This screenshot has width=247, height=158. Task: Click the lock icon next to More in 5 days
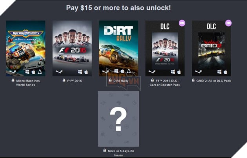tap(105, 150)
